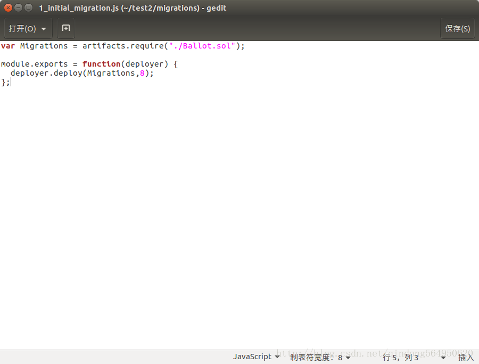This screenshot has height=364, width=479.
Task: Change tab width via 制表符宽度: 8
Action: [x=320, y=357]
